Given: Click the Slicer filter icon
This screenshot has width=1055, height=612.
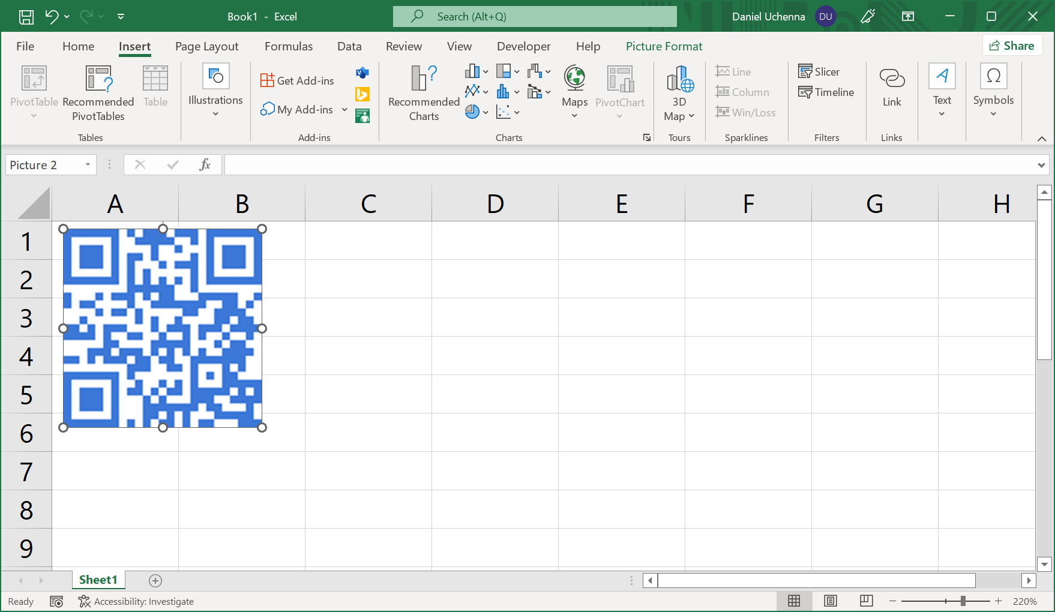Looking at the screenshot, I should pos(819,71).
